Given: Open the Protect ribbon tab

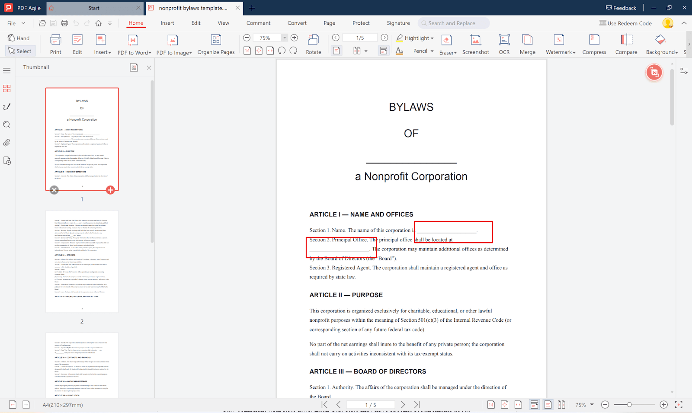Looking at the screenshot, I should pos(361,23).
